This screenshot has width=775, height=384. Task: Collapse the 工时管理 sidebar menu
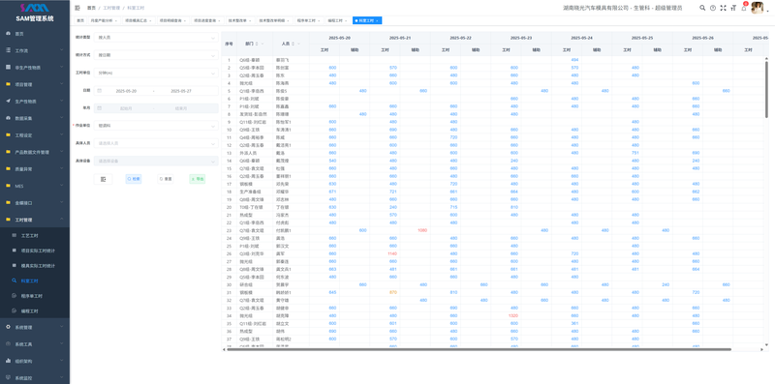coord(35,220)
